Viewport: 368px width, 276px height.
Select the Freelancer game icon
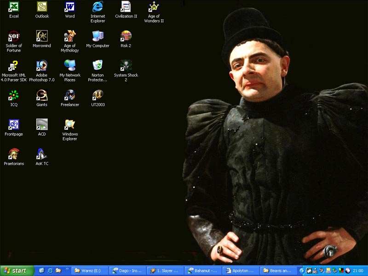coord(70,95)
